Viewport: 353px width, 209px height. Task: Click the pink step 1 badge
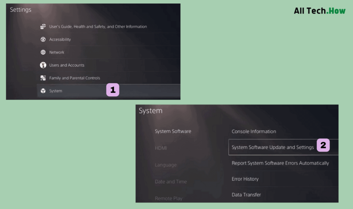tap(113, 90)
